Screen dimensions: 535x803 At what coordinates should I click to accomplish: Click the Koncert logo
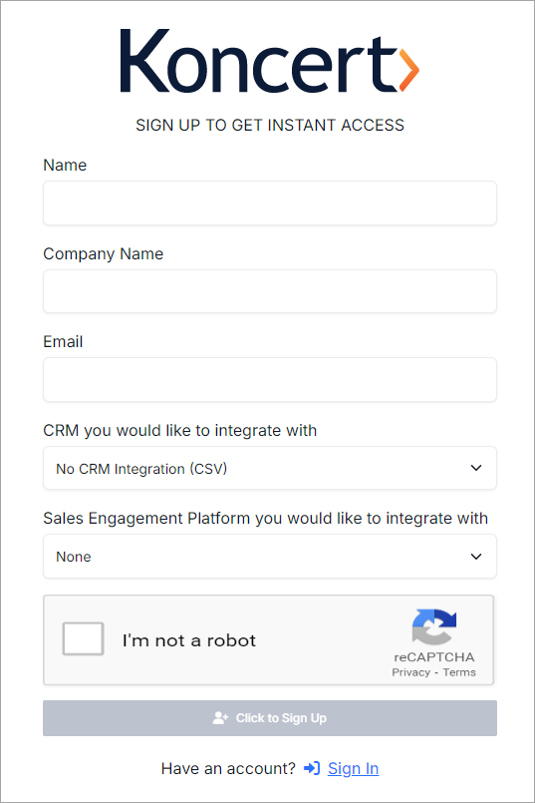[x=270, y=61]
